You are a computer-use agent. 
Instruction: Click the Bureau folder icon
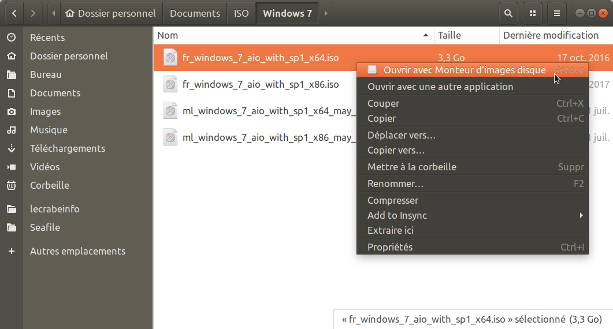pos(12,74)
